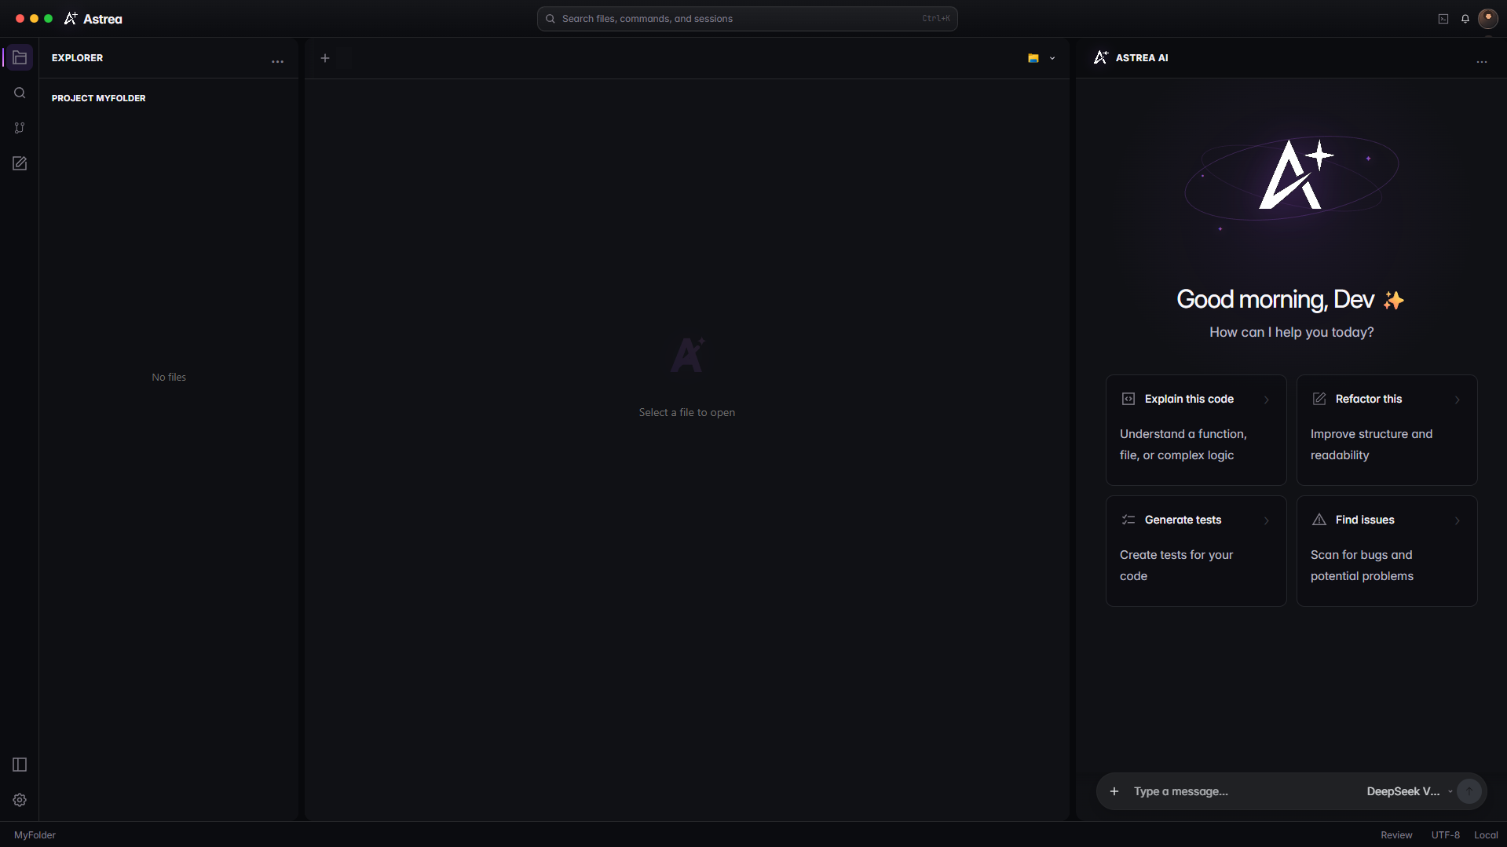Open the Explorer sidebar icon
The image size is (1507, 847).
point(20,57)
